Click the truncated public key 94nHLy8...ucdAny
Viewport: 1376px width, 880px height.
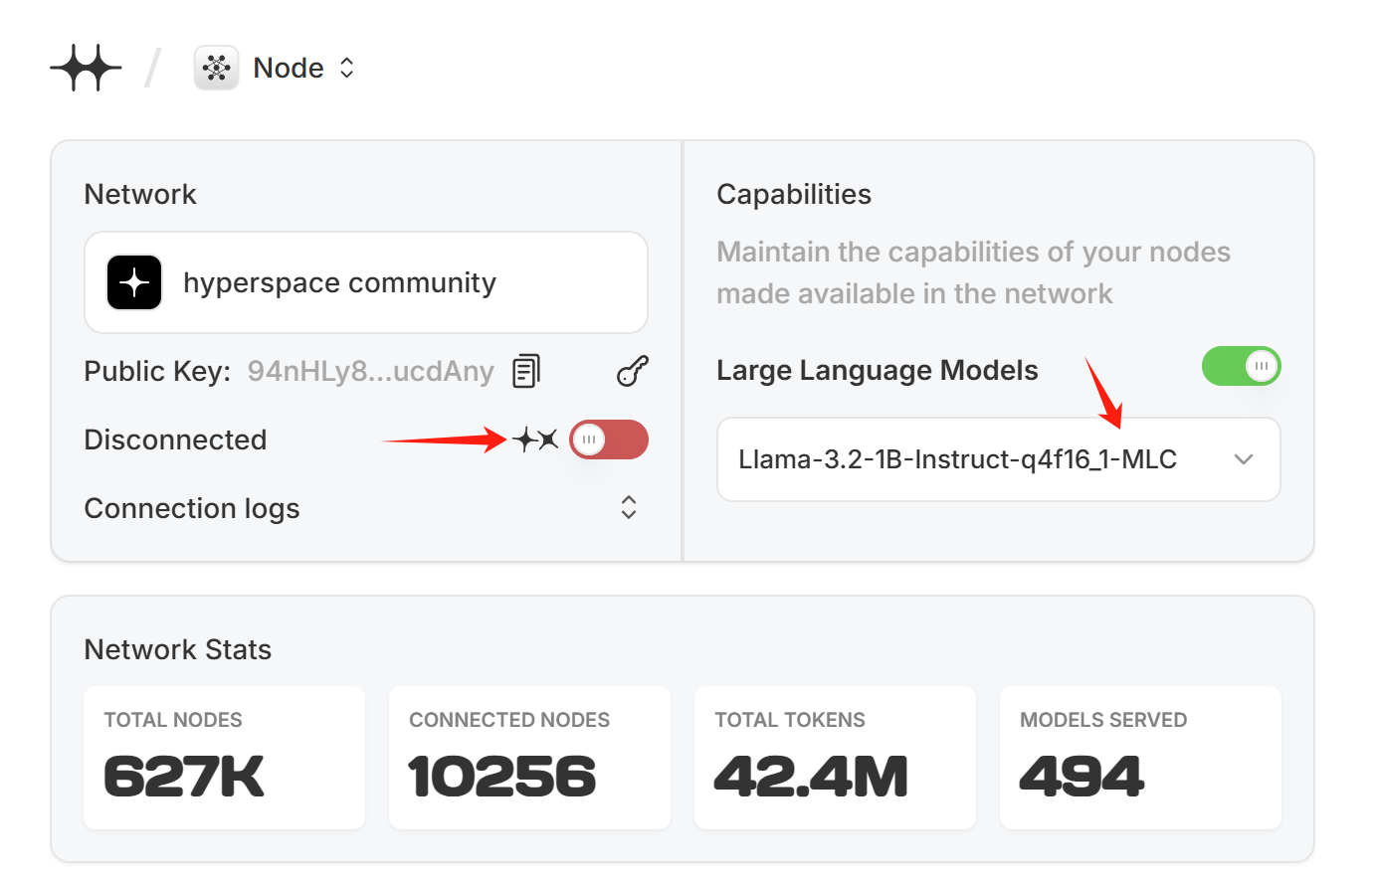point(370,371)
